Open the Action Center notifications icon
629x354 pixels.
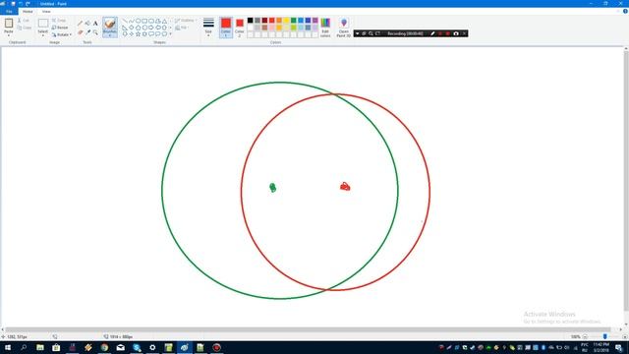(619, 347)
